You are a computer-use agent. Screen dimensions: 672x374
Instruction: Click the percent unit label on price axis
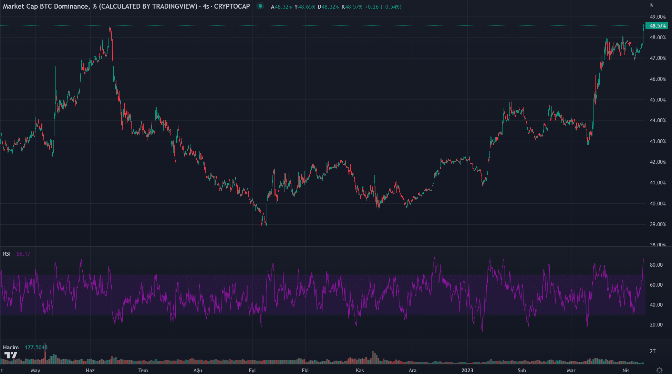(651, 5)
